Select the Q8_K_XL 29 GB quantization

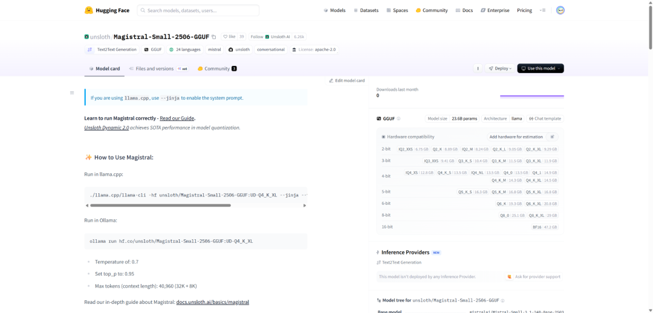click(x=543, y=215)
